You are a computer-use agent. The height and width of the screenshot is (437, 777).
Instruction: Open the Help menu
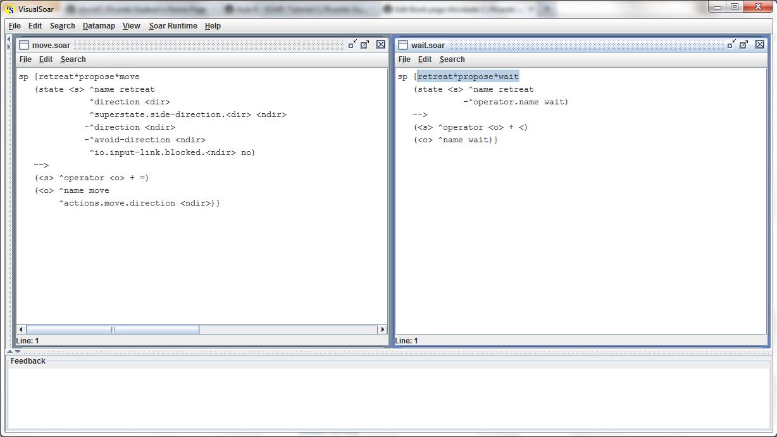[213, 26]
